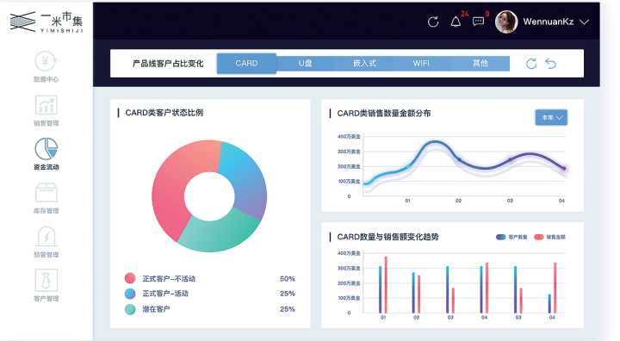
Task: Switch to the 嵌入式 tab
Action: click(364, 64)
